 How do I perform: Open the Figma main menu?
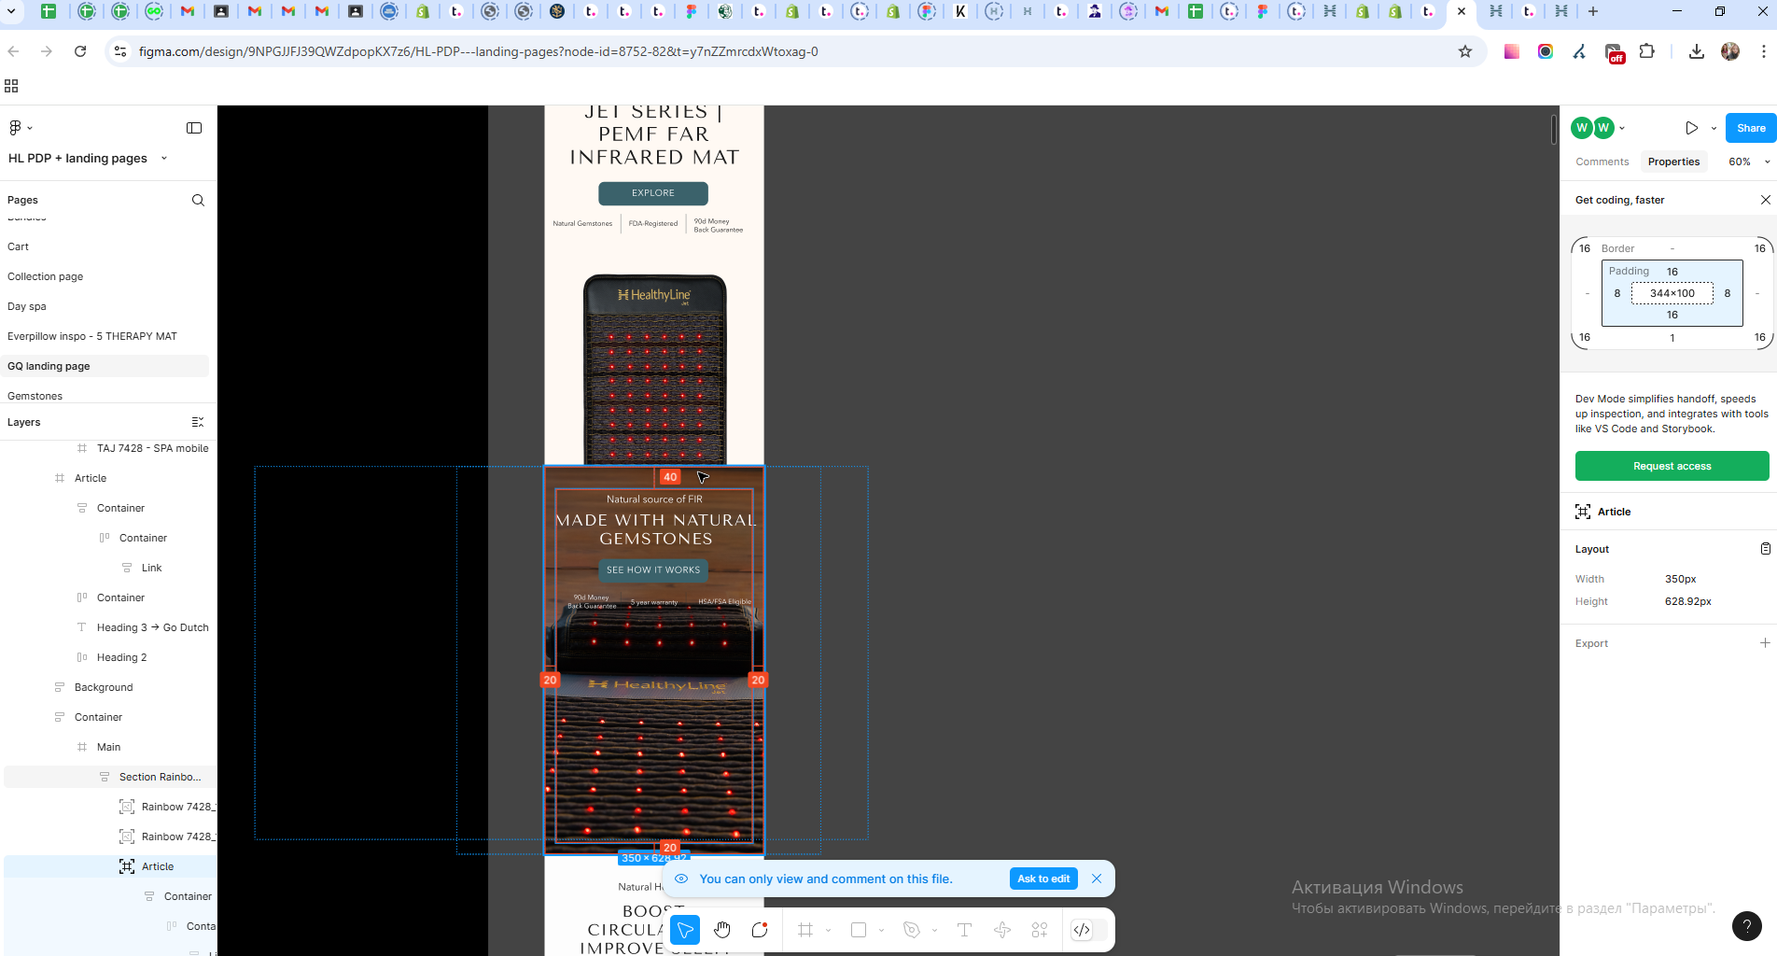click(20, 128)
